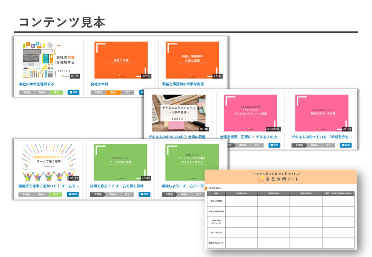Click the 過ごした環境 row label

point(216,201)
